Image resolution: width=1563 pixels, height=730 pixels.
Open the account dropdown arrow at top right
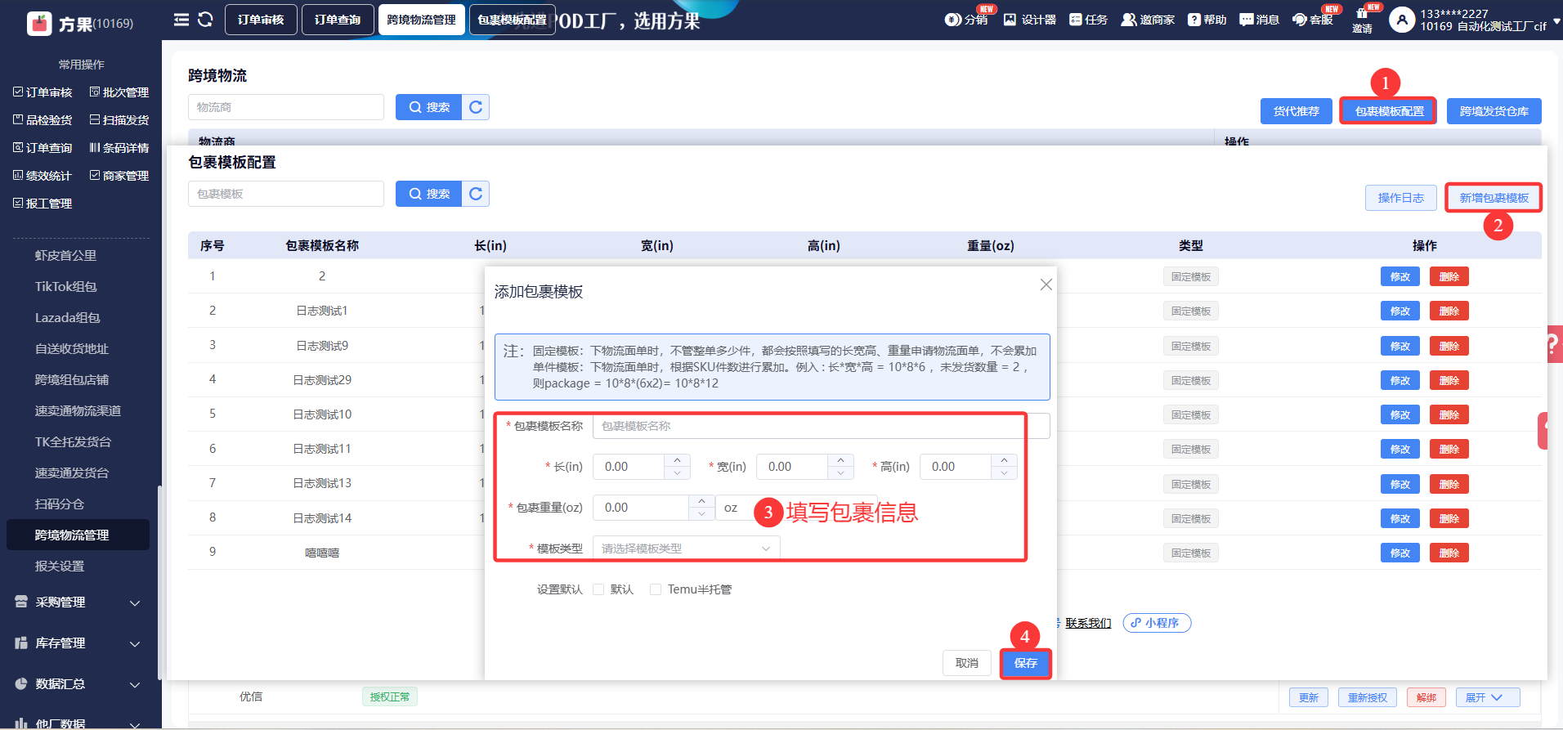pyautogui.click(x=1556, y=22)
